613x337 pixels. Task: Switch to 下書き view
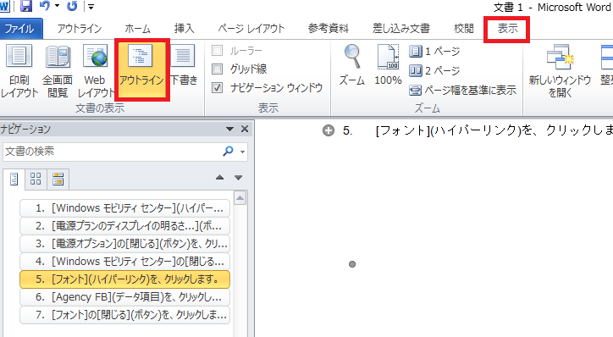tap(184, 66)
